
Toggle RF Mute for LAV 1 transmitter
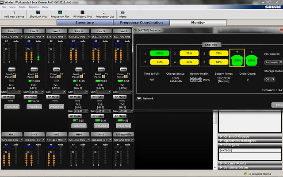(8, 97)
